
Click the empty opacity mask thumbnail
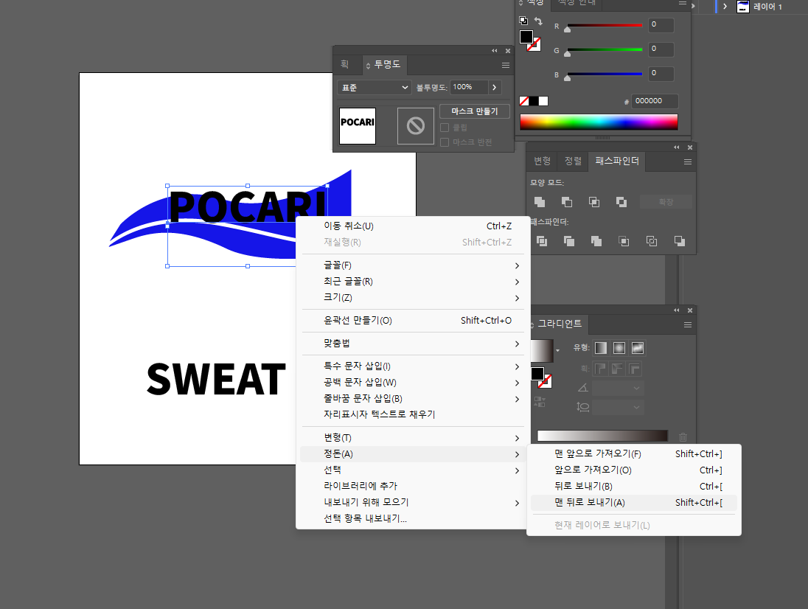416,126
